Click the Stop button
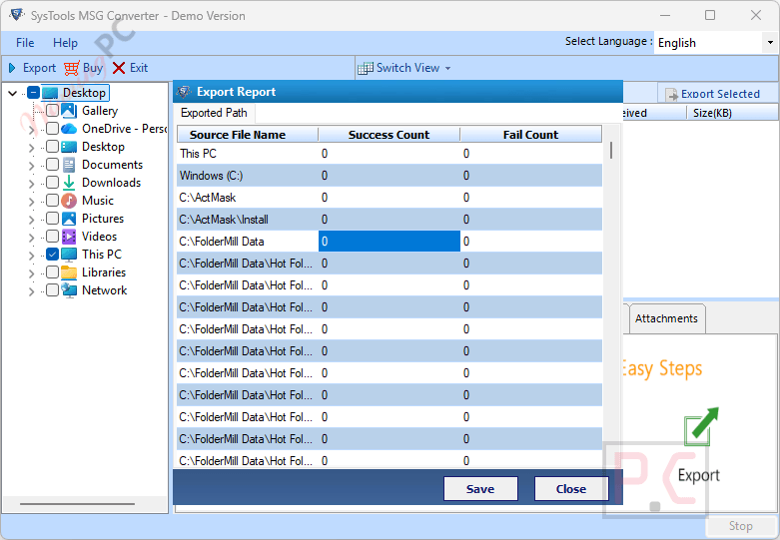 [x=741, y=526]
